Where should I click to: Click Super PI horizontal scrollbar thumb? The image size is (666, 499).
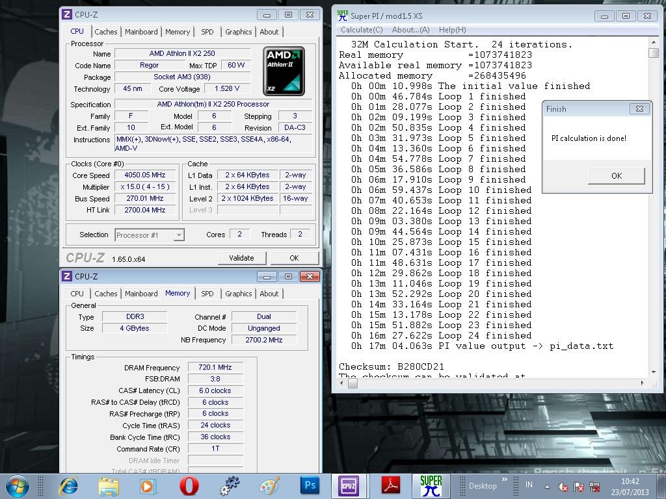click(x=353, y=383)
